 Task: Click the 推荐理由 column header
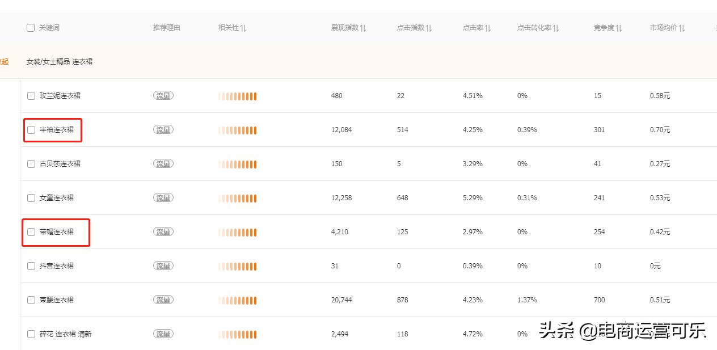click(166, 28)
